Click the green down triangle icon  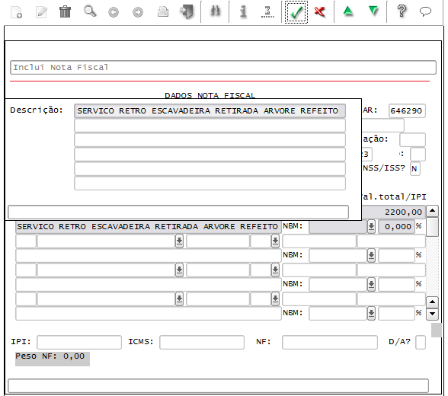point(373,11)
